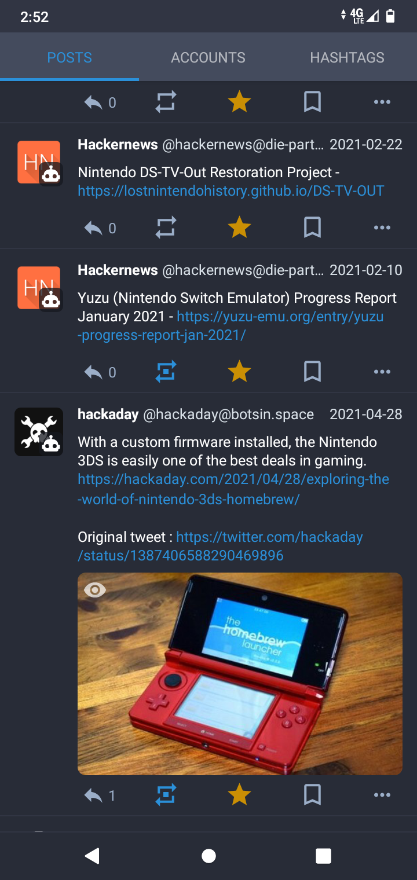Open more options for DS-TV-Out post

382,228
